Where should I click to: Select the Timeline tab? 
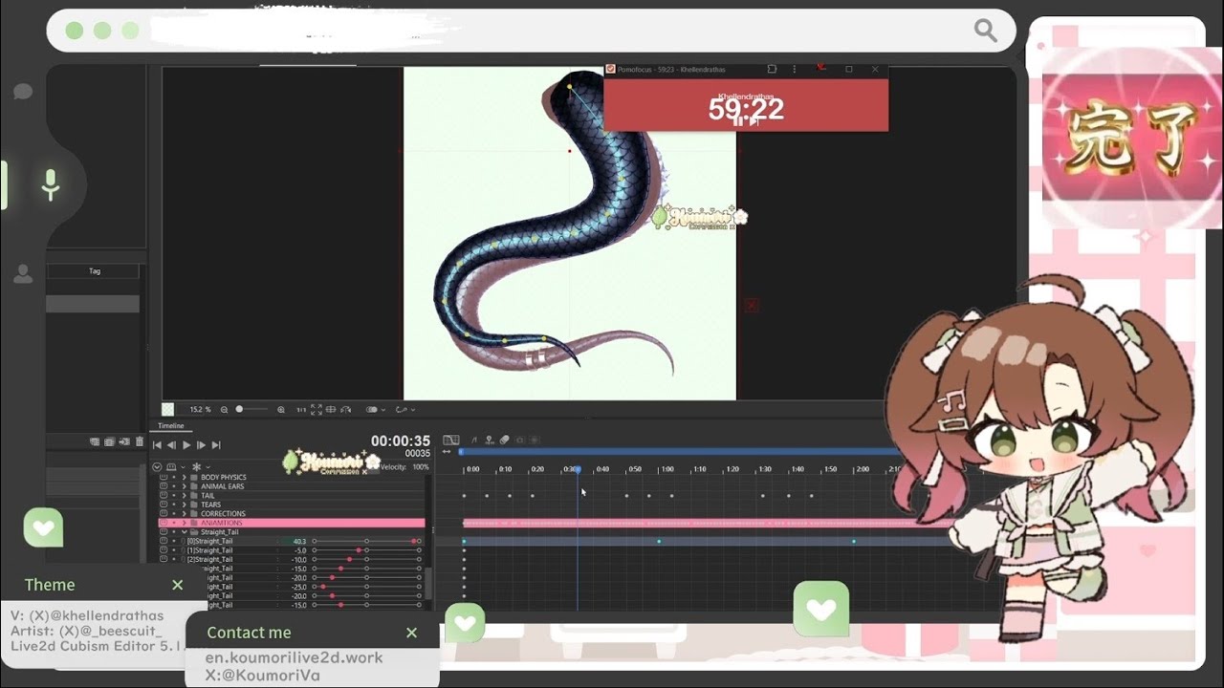pyautogui.click(x=171, y=425)
